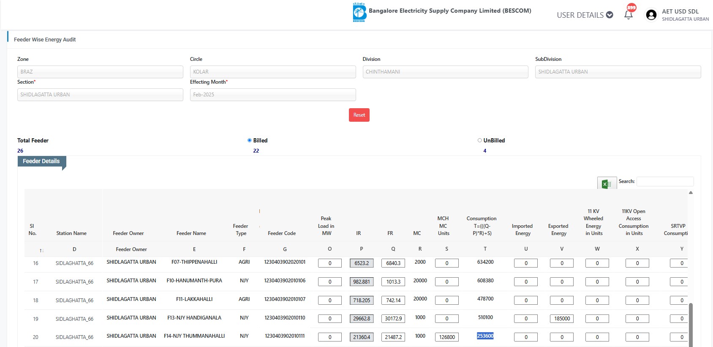Screen dimensions: 713x347
Task: Click the Section field SHIDLAGATTA URBAN
Action: (x=100, y=95)
